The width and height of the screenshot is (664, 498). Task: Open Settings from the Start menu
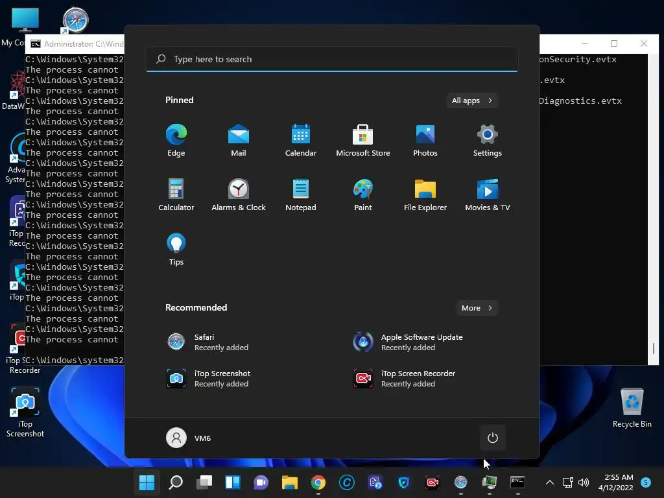click(x=488, y=141)
